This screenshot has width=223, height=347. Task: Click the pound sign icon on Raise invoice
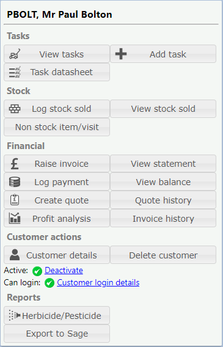point(15,164)
